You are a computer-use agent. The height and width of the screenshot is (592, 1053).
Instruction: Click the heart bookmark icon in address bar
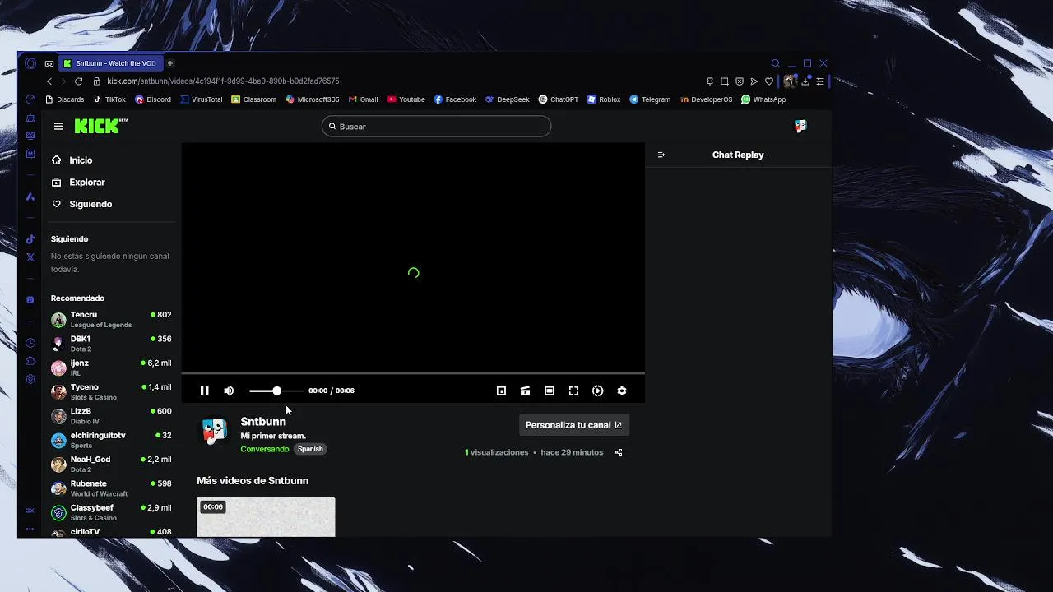pos(769,81)
